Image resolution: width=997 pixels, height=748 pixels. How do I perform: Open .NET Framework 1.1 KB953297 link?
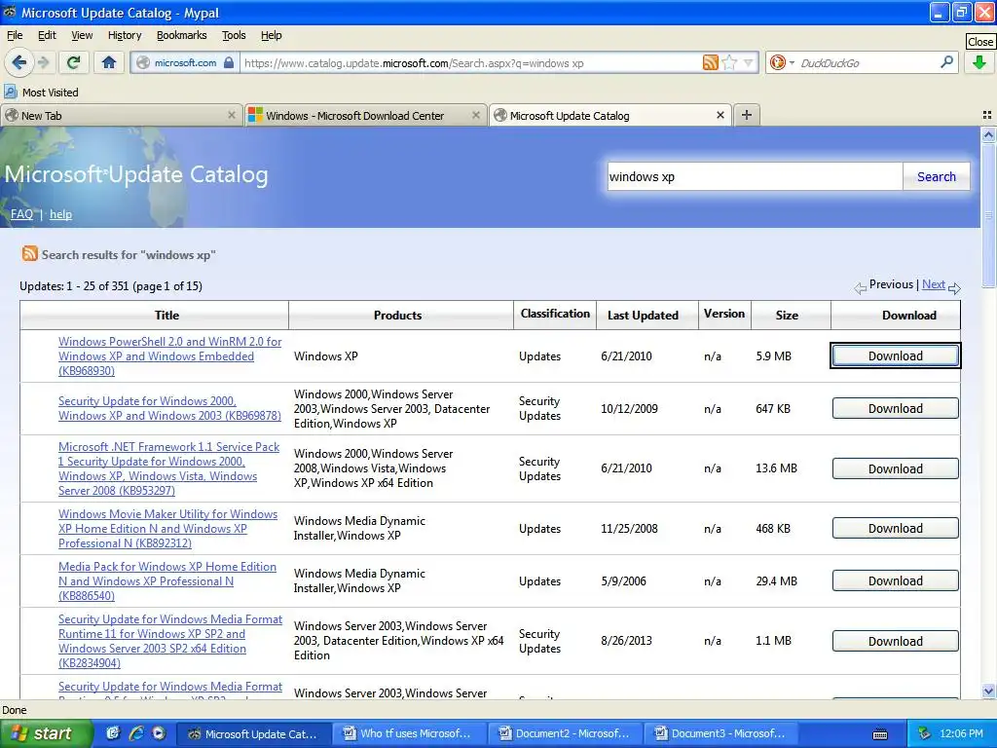[x=169, y=468]
